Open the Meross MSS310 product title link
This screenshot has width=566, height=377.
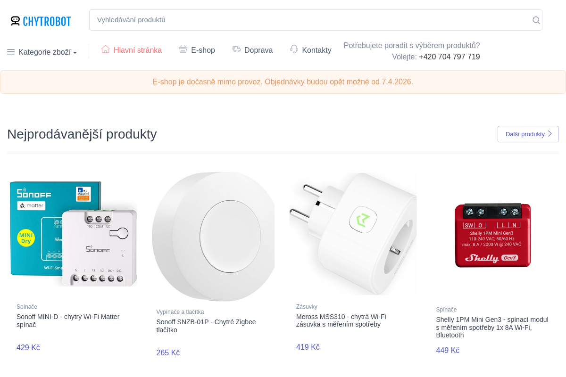coord(341,320)
